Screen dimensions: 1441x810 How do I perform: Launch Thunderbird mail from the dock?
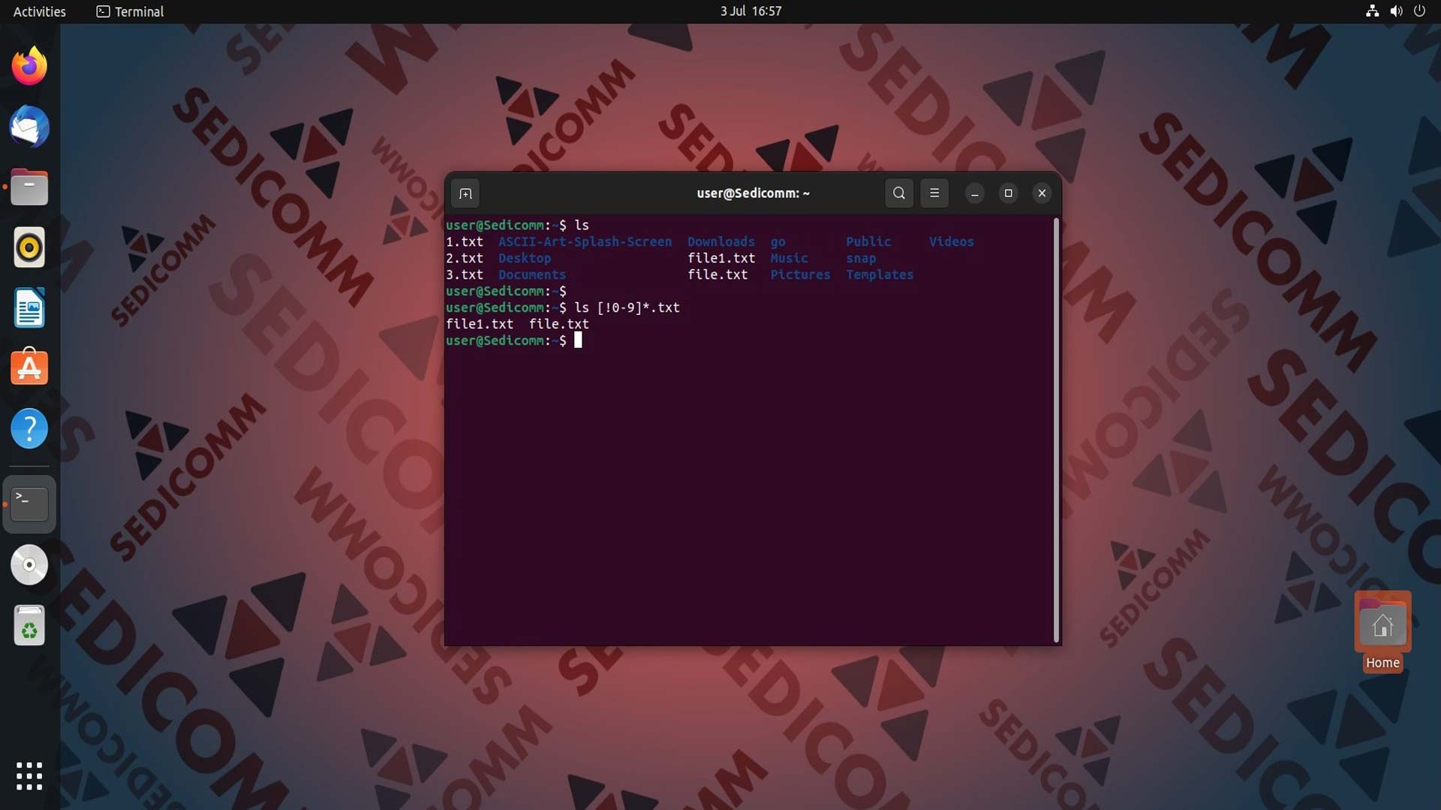coord(29,127)
